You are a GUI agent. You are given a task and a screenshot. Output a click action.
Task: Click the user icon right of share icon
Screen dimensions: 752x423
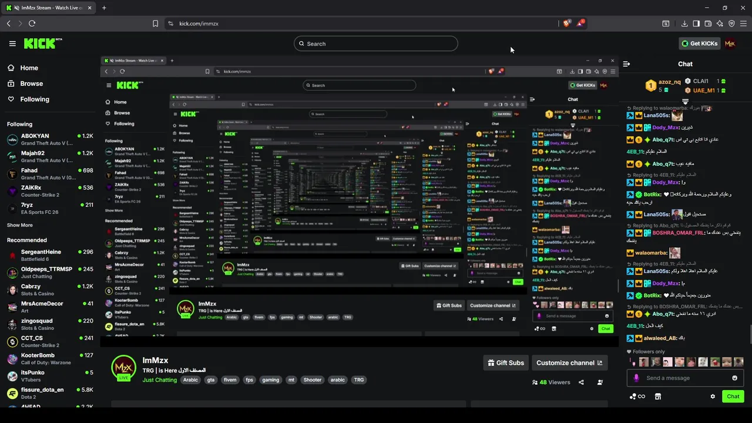(x=600, y=382)
